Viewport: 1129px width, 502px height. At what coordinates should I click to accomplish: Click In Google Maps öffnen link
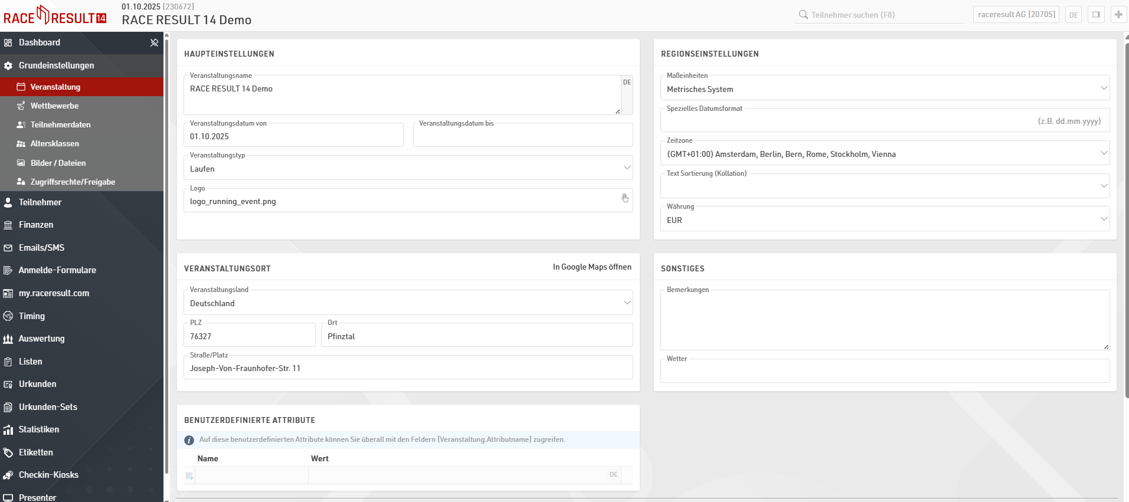coord(592,267)
